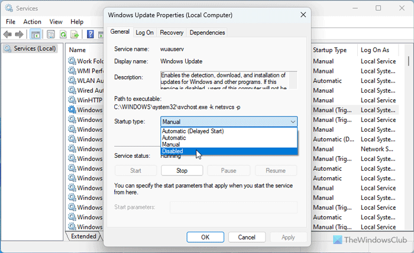Image resolution: width=414 pixels, height=253 pixels.
Task: Choose Automatic (Delayed Start) from dropdown
Action: coord(229,131)
